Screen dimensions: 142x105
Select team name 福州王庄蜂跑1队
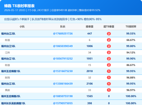pyautogui.click(x=11, y=71)
